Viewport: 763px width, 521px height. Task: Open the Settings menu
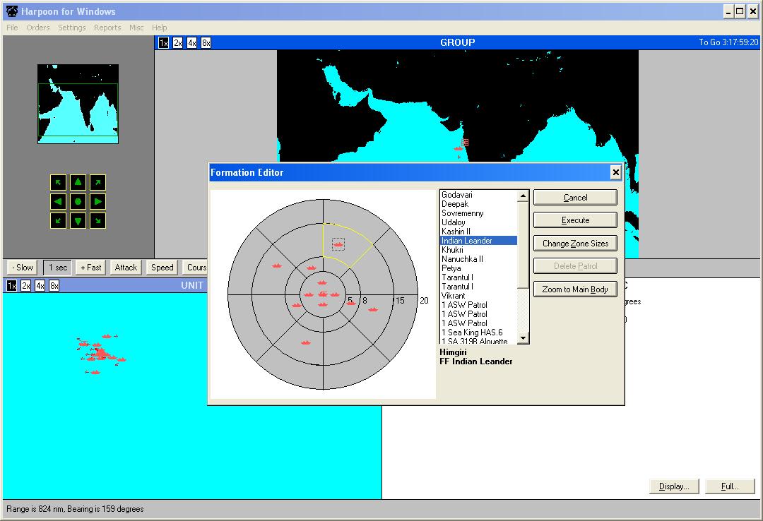pos(71,28)
